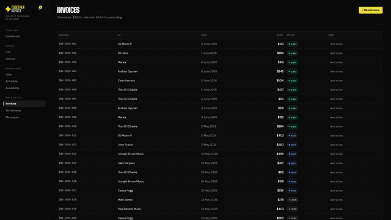Open the Schedule page
391x220 pixels.
tap(12, 81)
